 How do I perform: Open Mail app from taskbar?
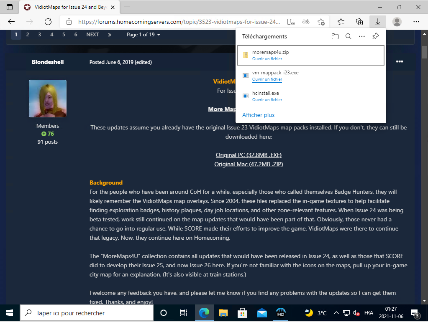pos(262,313)
